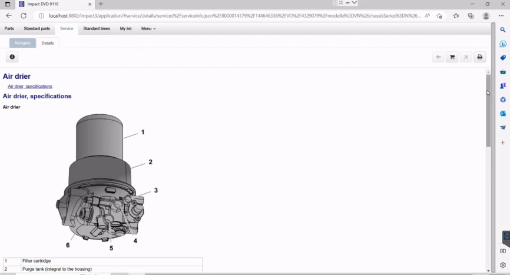Open Edge settings and more menu
The height and width of the screenshot is (275, 510).
tap(501, 16)
